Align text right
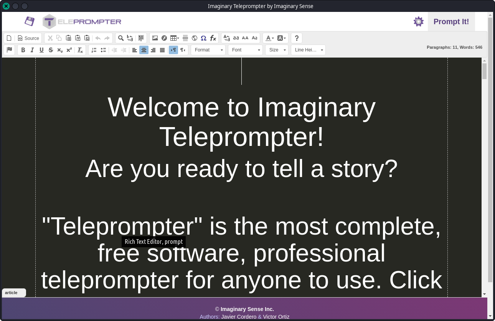Screen dimensions: 495x321 pos(153,50)
